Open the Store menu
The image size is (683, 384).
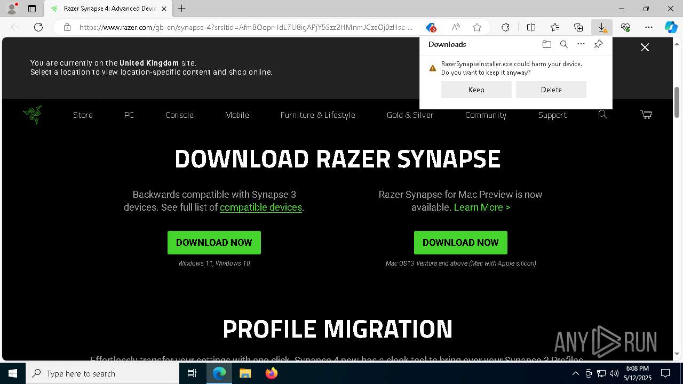pyautogui.click(x=83, y=115)
